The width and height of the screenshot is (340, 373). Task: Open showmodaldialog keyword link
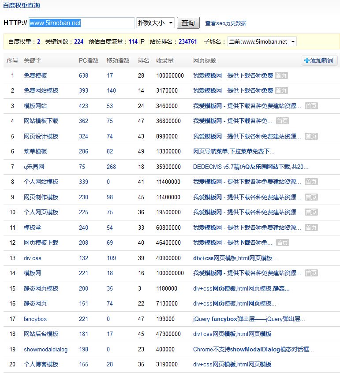click(x=46, y=349)
